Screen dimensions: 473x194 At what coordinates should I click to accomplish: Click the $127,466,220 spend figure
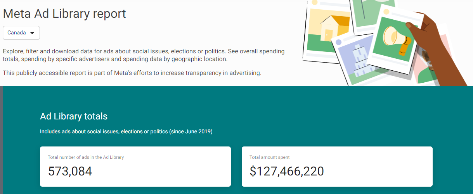pyautogui.click(x=287, y=171)
